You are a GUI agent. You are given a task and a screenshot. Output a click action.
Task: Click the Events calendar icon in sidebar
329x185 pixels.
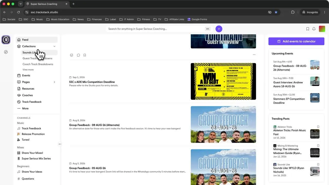pyautogui.click(x=19, y=76)
